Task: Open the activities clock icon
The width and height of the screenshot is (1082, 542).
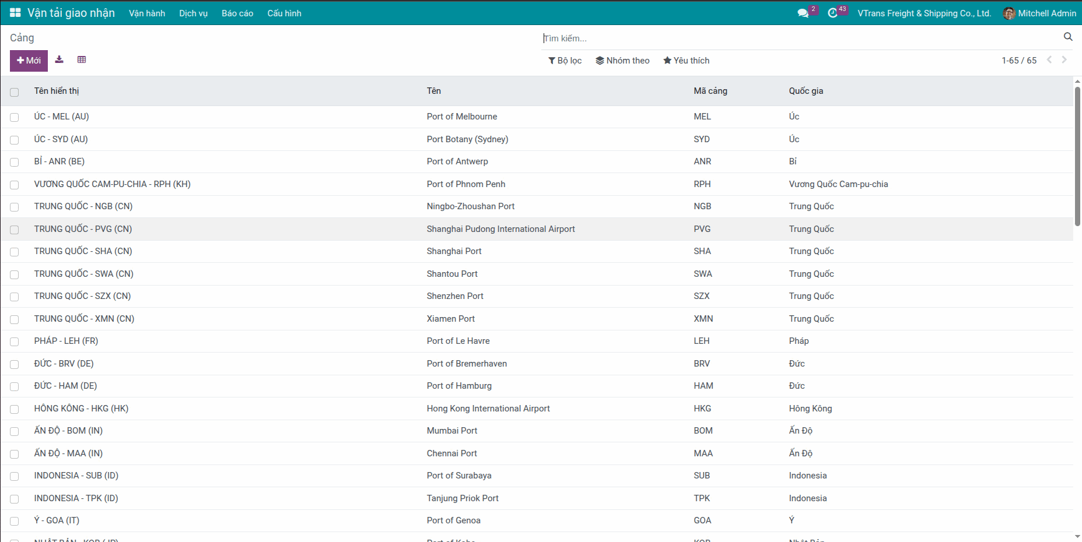Action: point(832,13)
